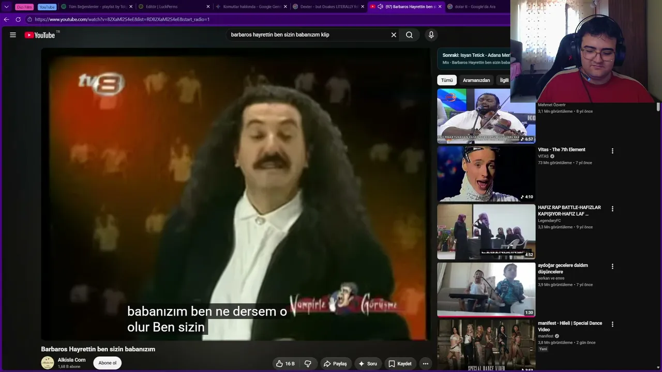Open the aydoğar gecelere daldım thumbnail
Viewport: 662px width, 372px height.
[486, 289]
